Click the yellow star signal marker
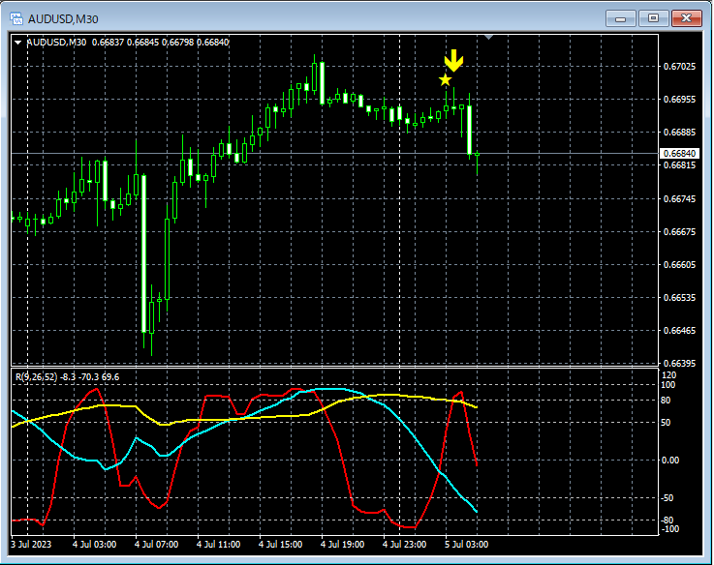Screen dimensions: 714x565 coord(445,80)
